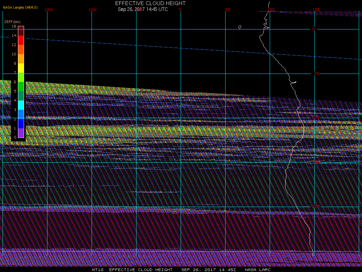Click the '15E' longitude label

317,10
